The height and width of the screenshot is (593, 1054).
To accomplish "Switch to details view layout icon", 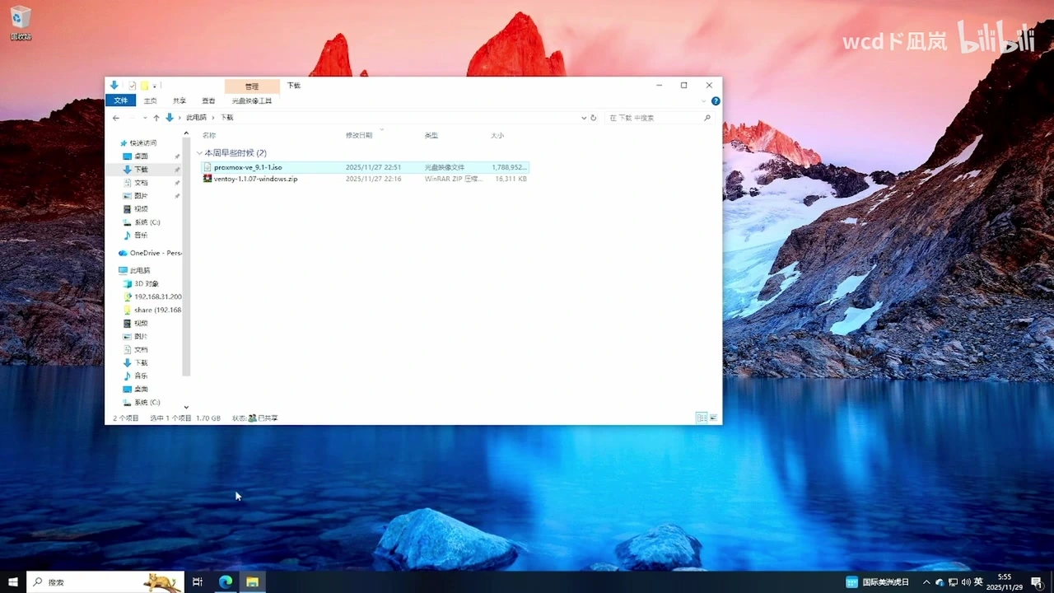I will [702, 418].
